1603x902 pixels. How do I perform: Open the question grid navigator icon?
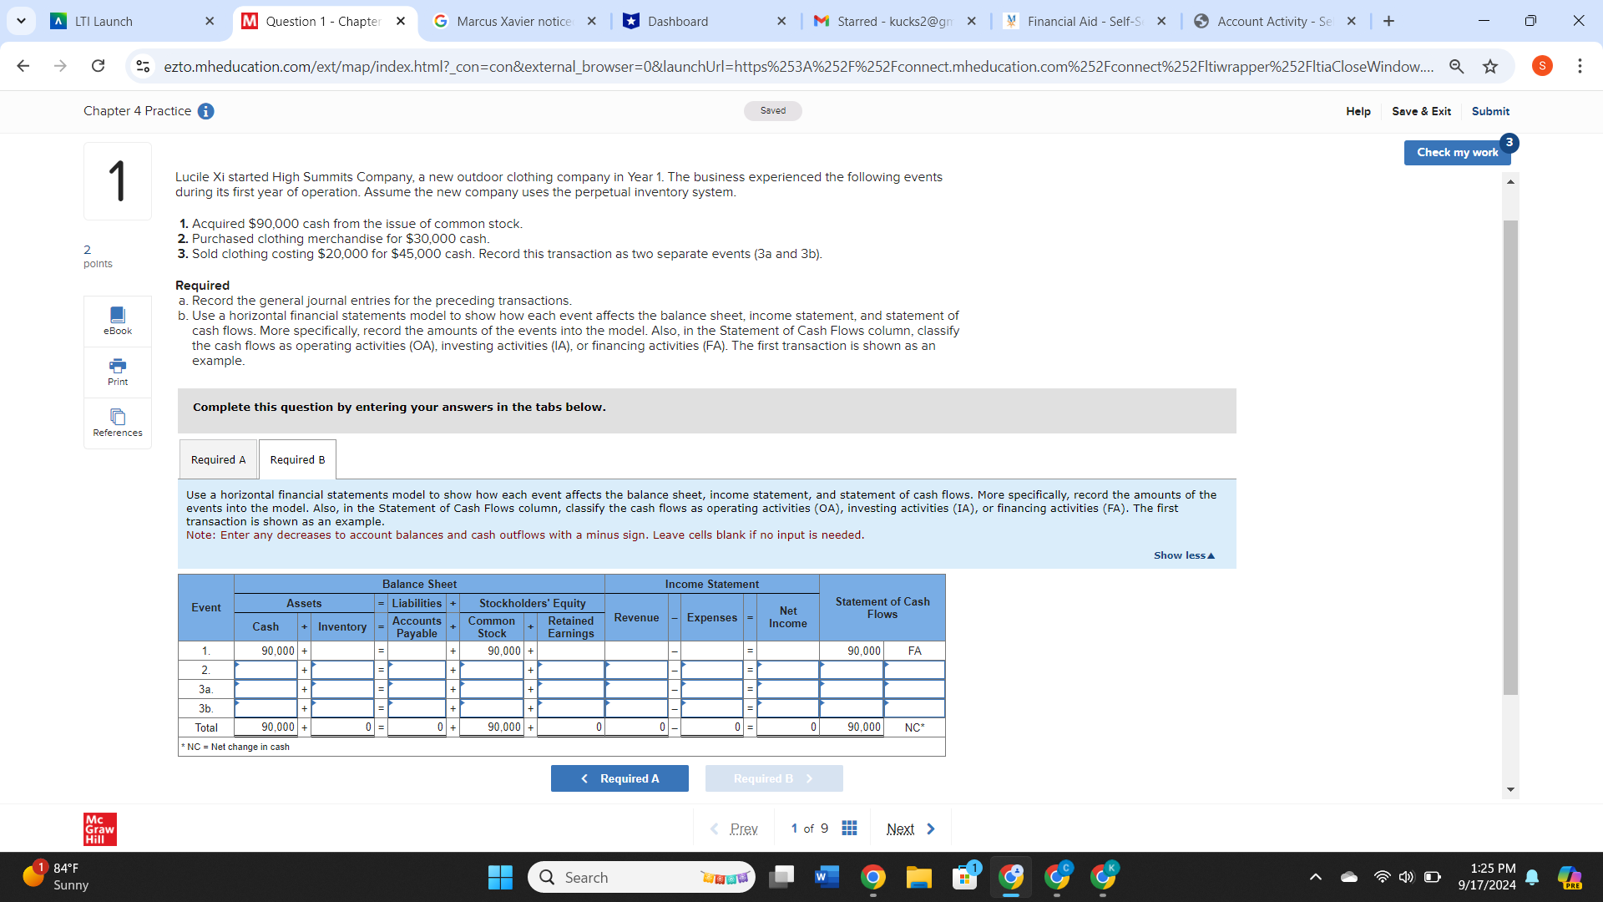tap(849, 828)
